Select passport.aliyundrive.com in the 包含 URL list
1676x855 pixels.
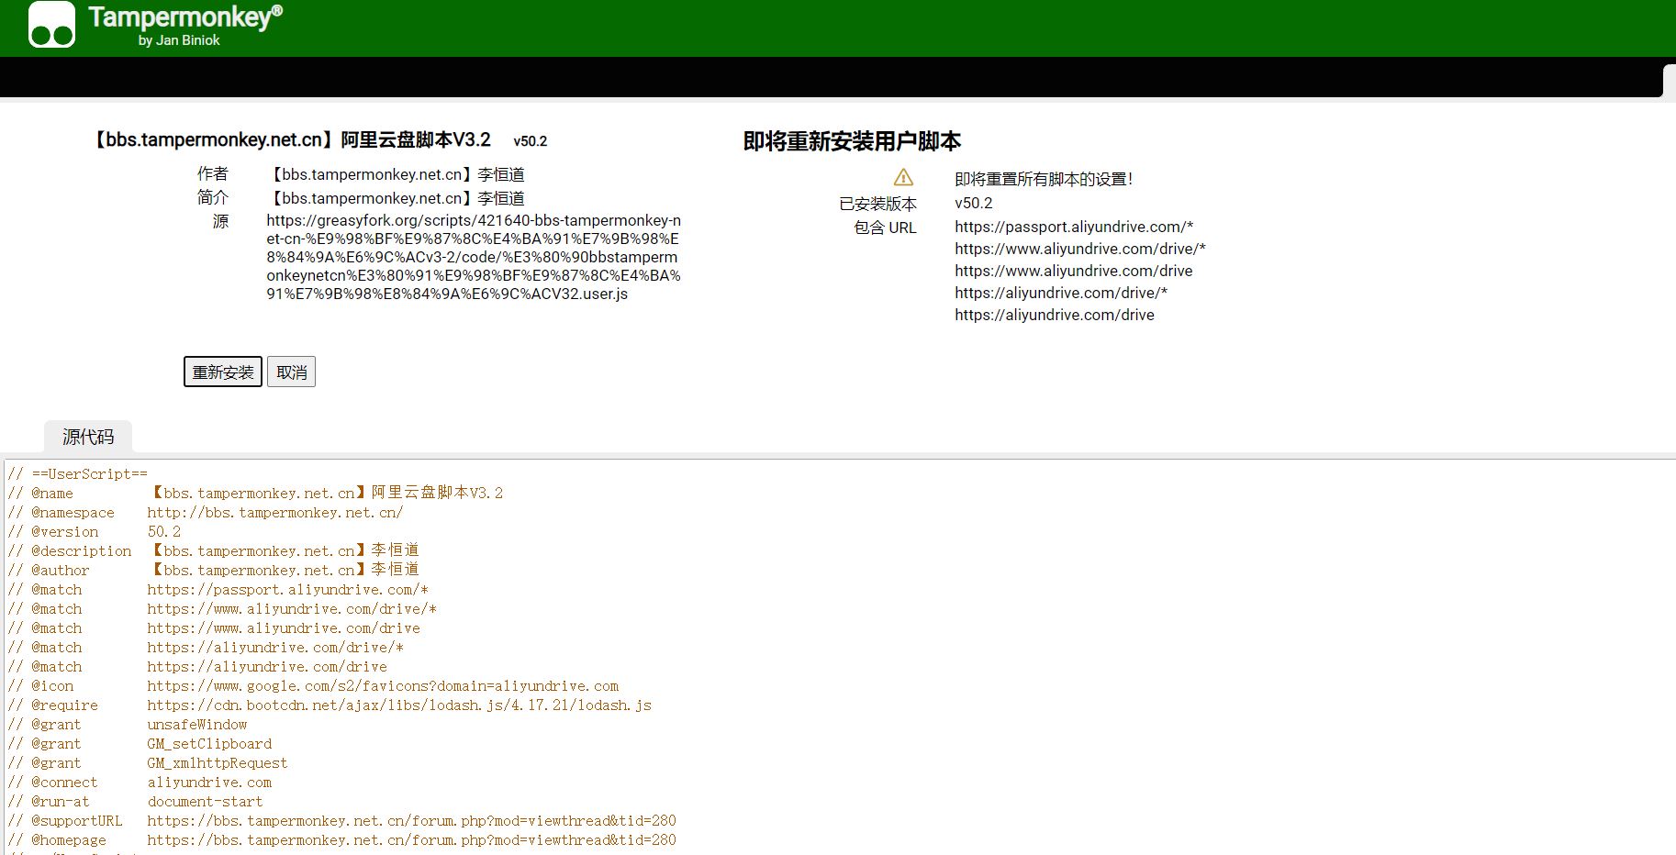(x=1073, y=227)
